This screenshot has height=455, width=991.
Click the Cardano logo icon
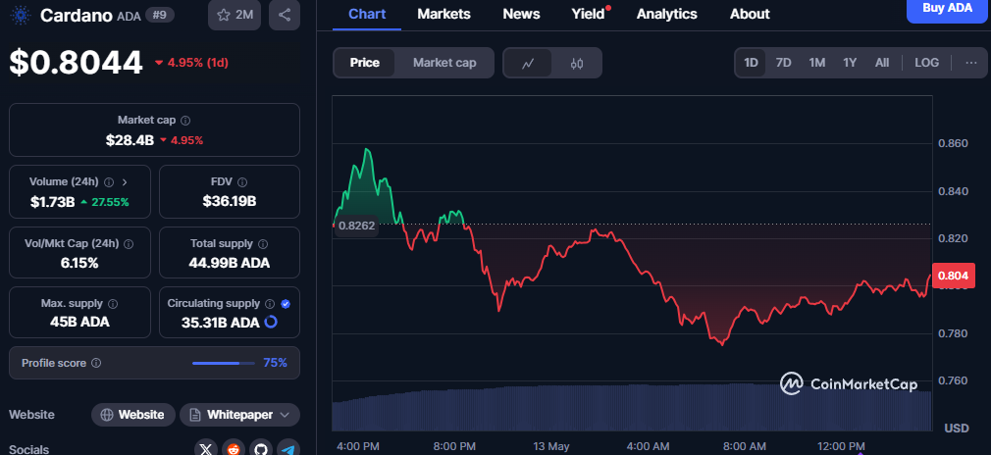pyautogui.click(x=21, y=15)
